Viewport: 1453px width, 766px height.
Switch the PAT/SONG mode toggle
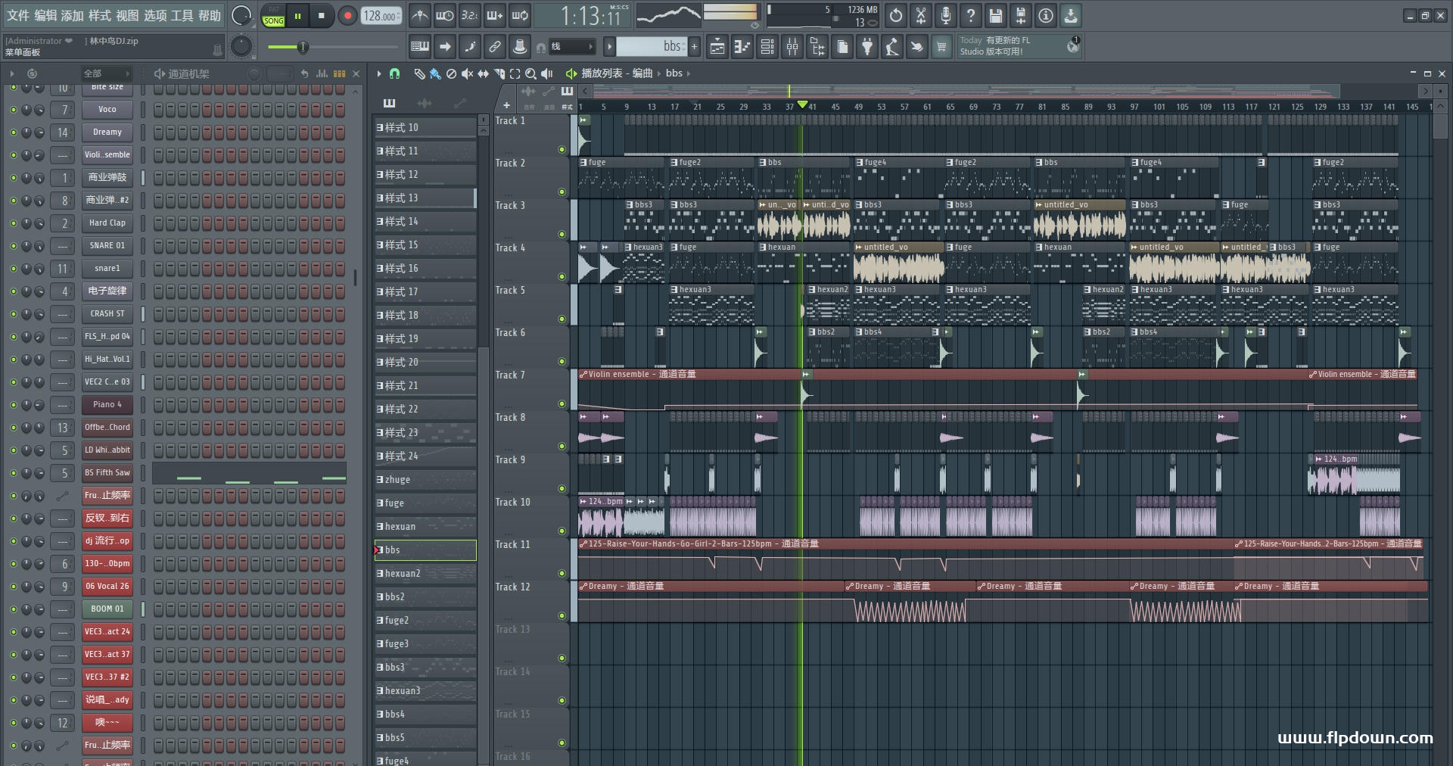(273, 15)
